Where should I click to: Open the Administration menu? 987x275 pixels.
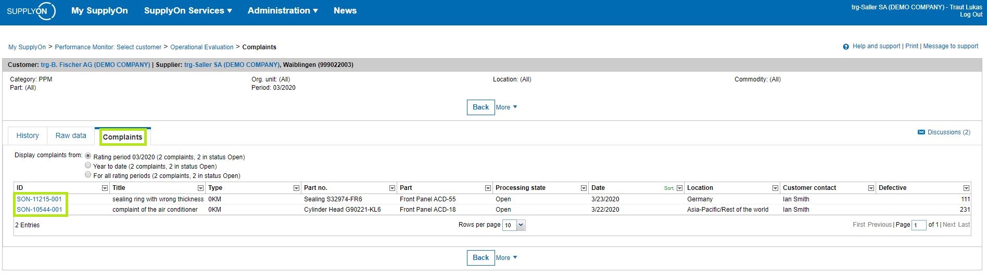tap(283, 10)
